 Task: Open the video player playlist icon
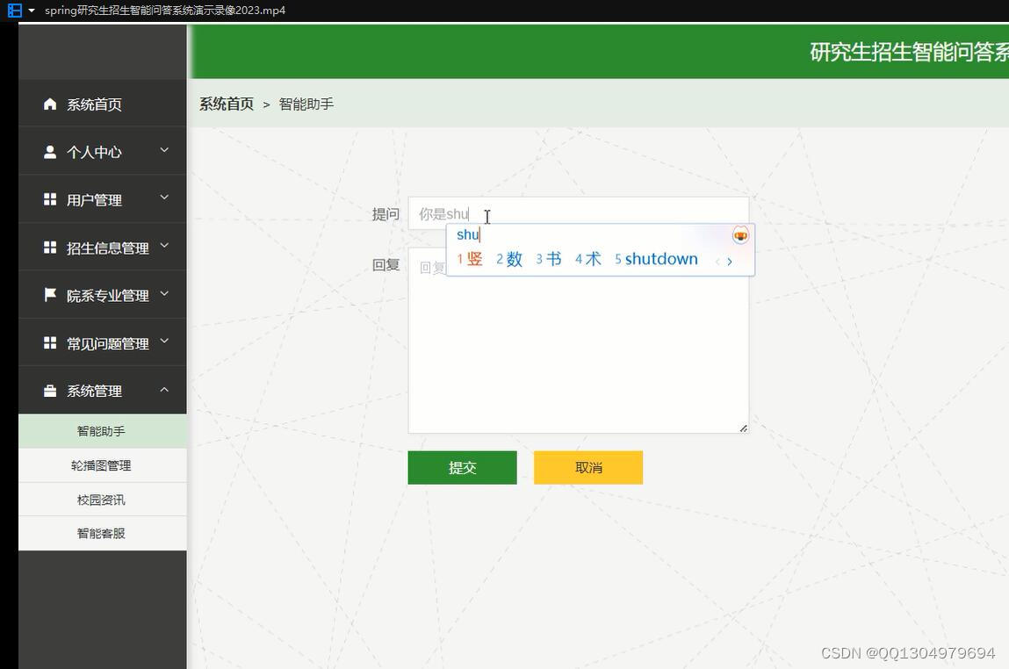14,11
